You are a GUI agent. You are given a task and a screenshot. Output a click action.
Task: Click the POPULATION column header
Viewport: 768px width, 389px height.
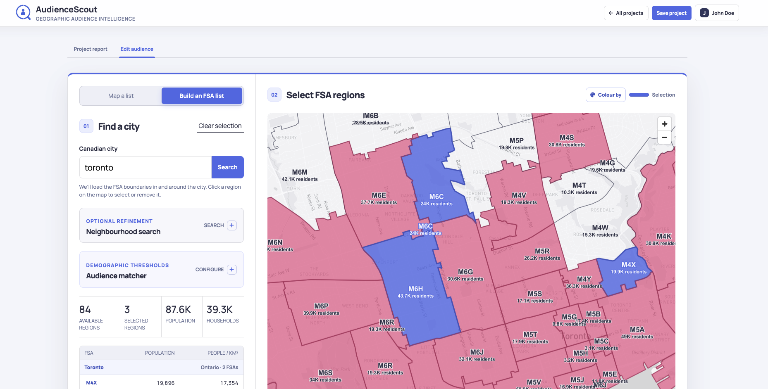coord(160,353)
